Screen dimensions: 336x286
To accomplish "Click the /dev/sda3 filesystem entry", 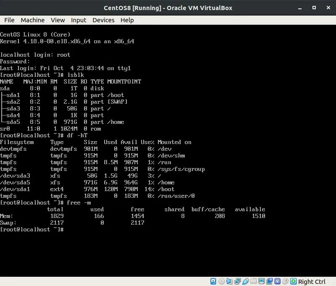I will (15, 176).
